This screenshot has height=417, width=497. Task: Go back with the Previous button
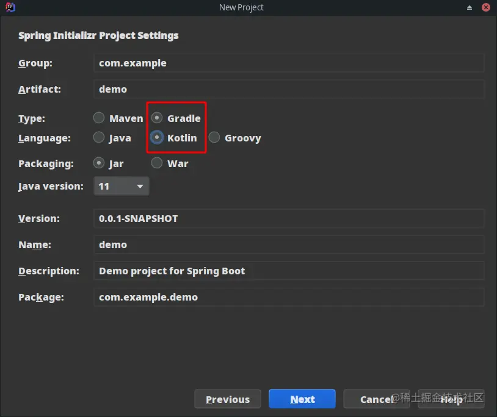point(228,399)
